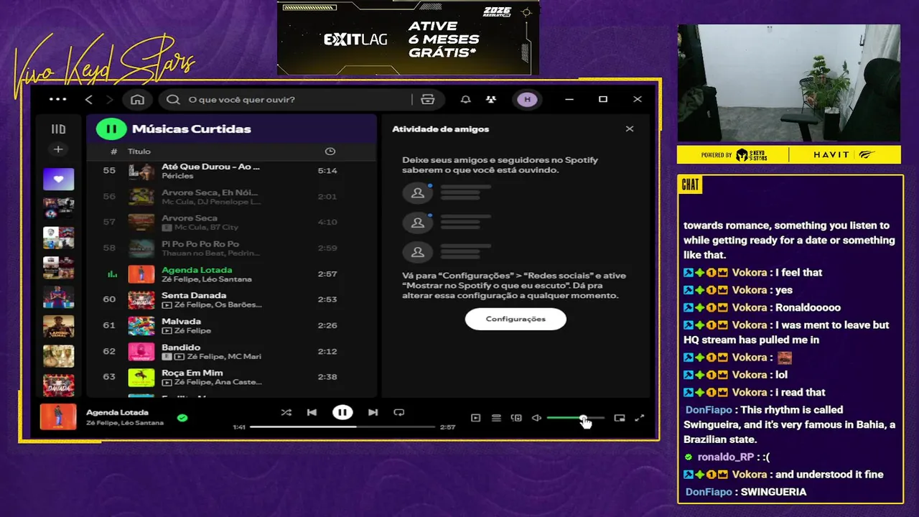Open the seventh playlist in the sidebar
Image resolution: width=919 pixels, height=517 pixels.
click(58, 355)
